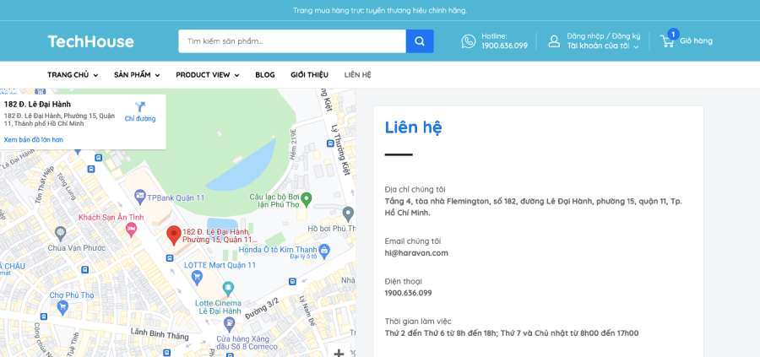Click the Điện thoại number 1900.636.099
Image resolution: width=760 pixels, height=357 pixels.
(x=408, y=293)
